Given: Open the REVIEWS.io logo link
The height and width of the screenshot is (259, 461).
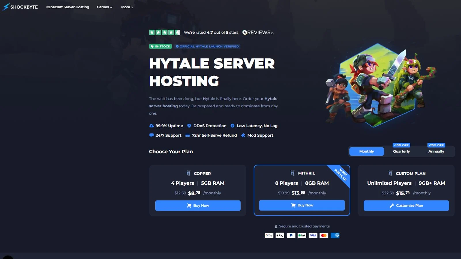Looking at the screenshot, I should point(258,33).
